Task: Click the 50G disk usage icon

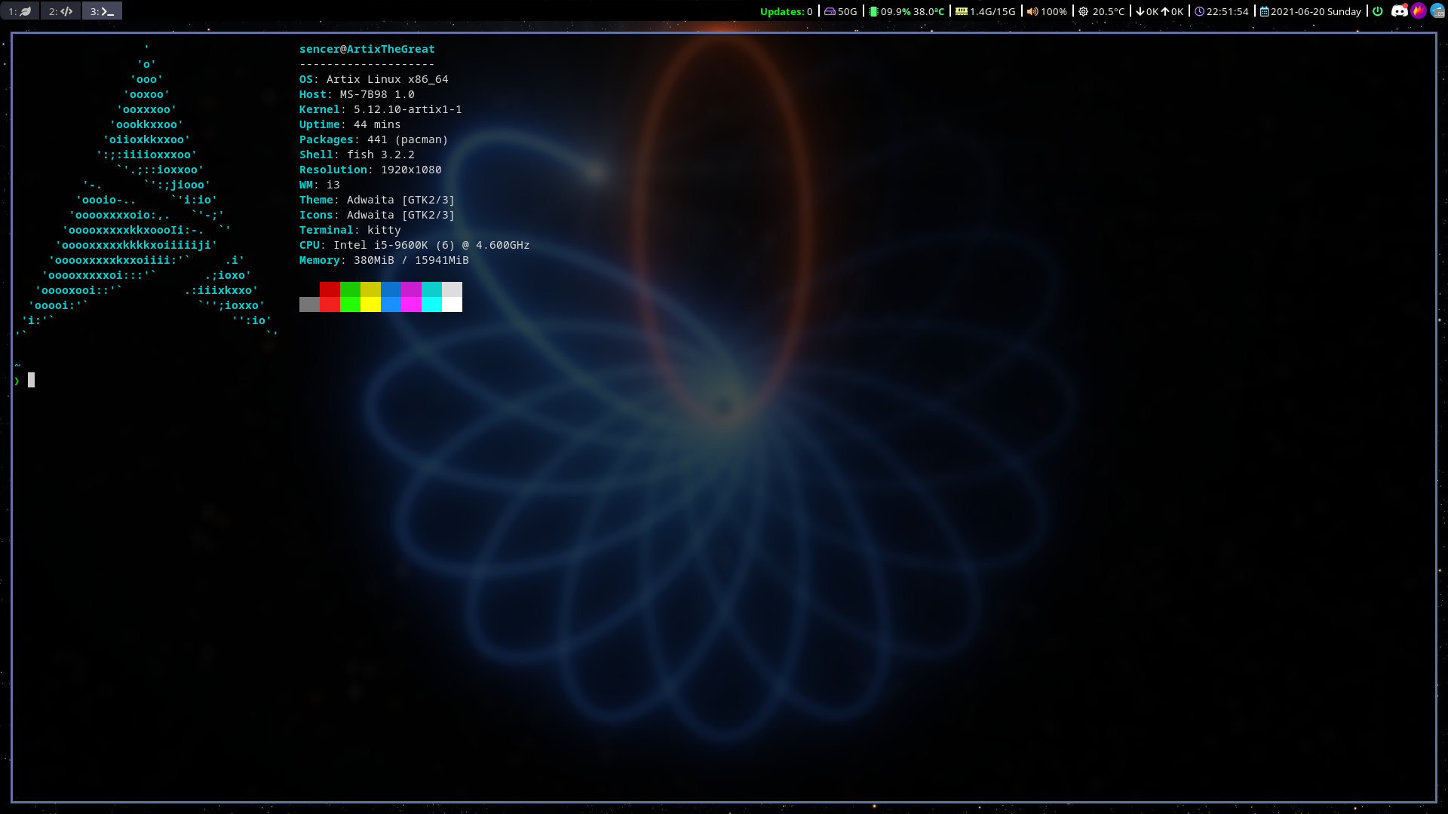Action: tap(830, 11)
